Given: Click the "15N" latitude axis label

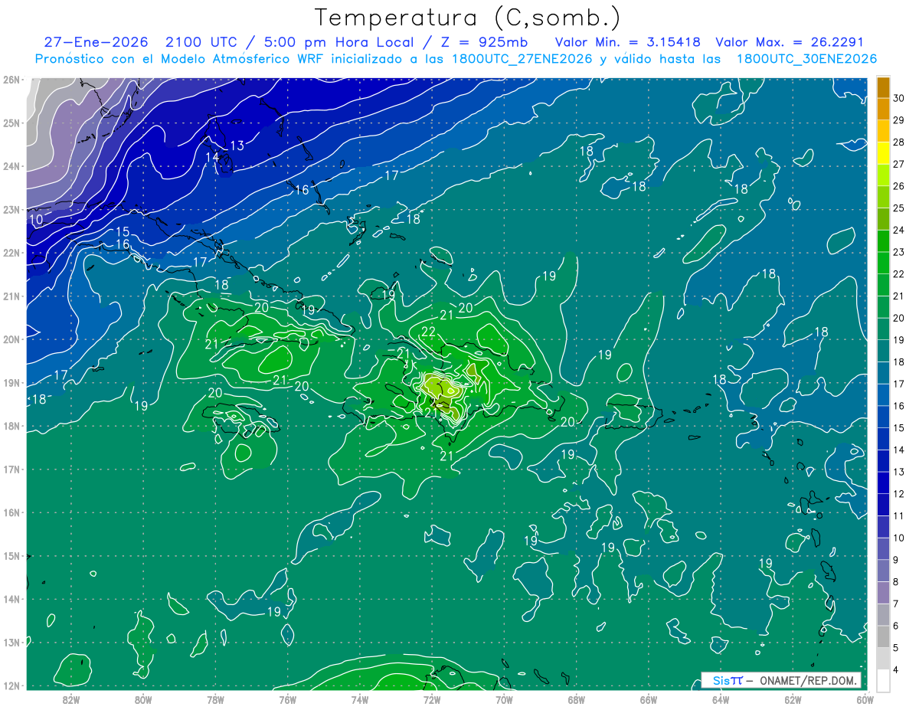Looking at the screenshot, I should pyautogui.click(x=11, y=555).
